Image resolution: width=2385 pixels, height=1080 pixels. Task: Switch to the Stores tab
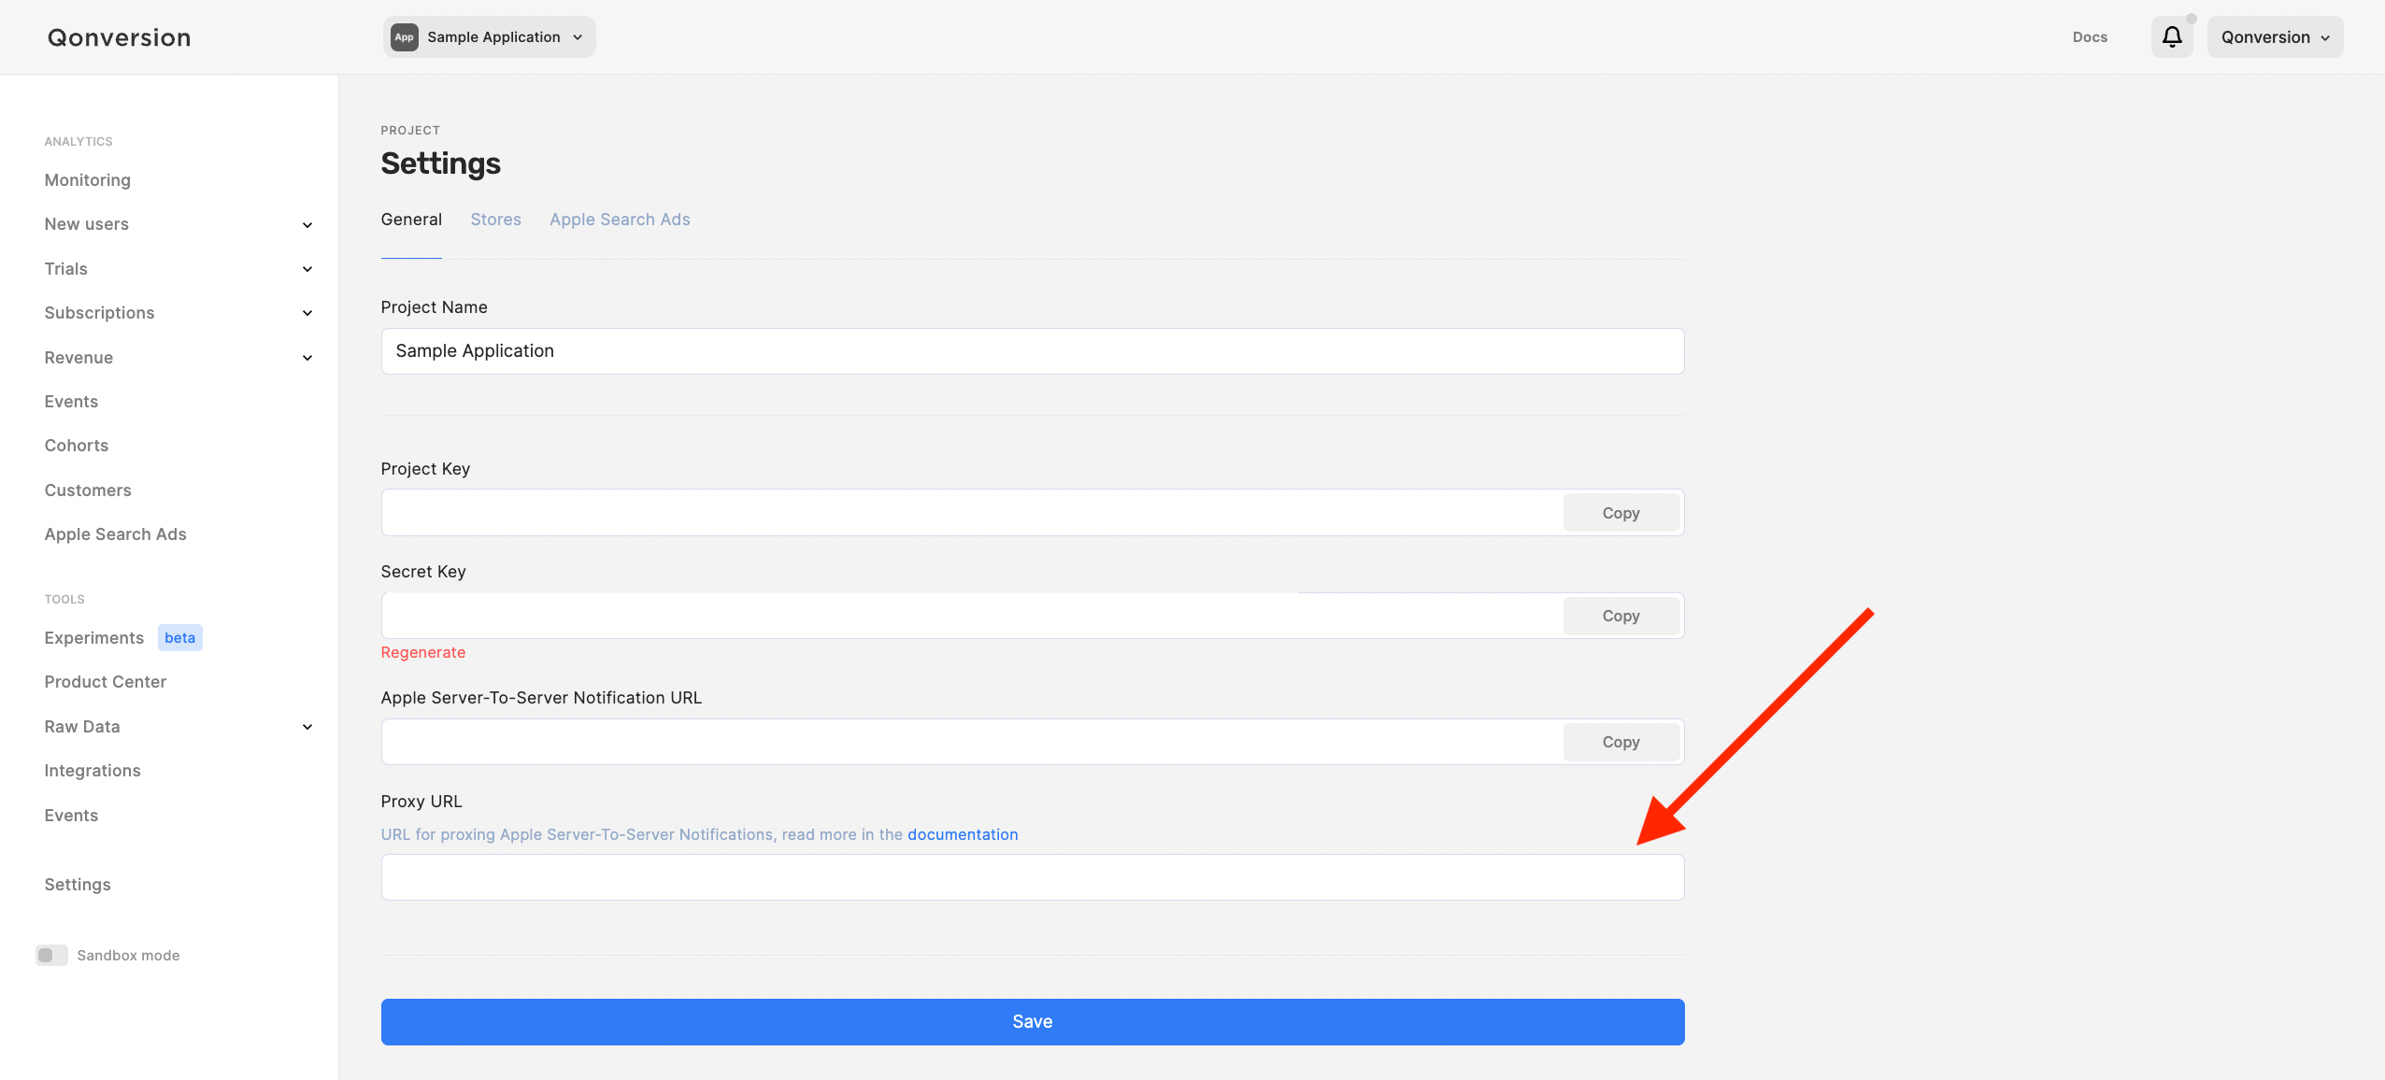point(495,220)
